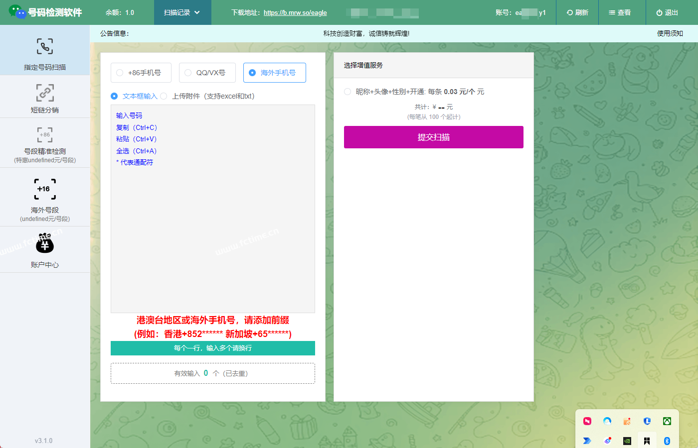Switch to the 海外手机号 tab
The width and height of the screenshot is (698, 448).
[x=274, y=73]
